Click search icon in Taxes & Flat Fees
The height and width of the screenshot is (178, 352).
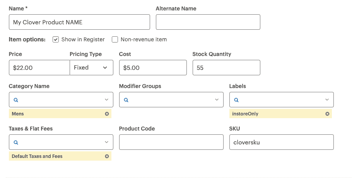(x=16, y=142)
